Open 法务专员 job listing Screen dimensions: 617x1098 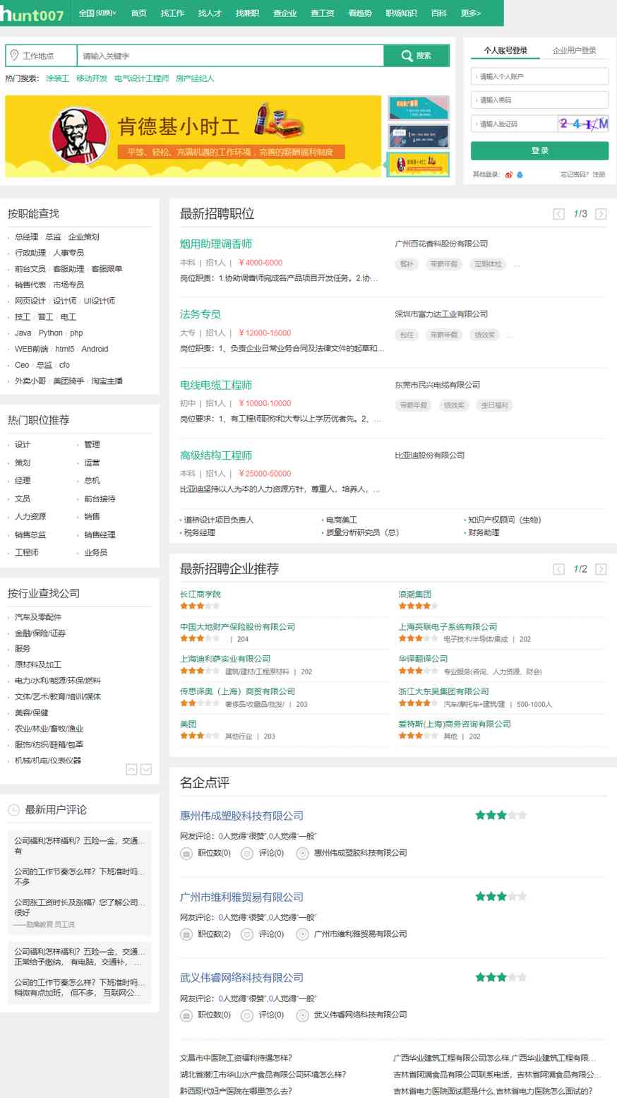click(200, 314)
